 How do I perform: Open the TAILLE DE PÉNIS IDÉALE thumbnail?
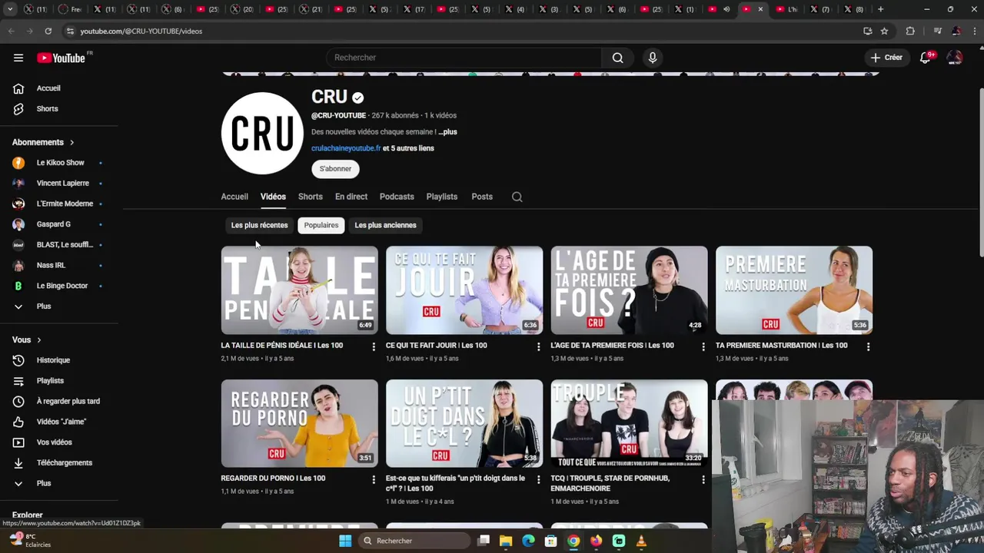point(300,290)
